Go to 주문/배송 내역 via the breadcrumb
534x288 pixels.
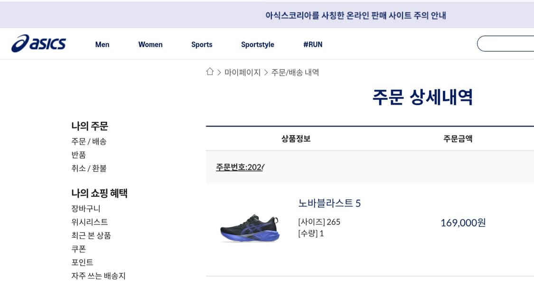(295, 72)
